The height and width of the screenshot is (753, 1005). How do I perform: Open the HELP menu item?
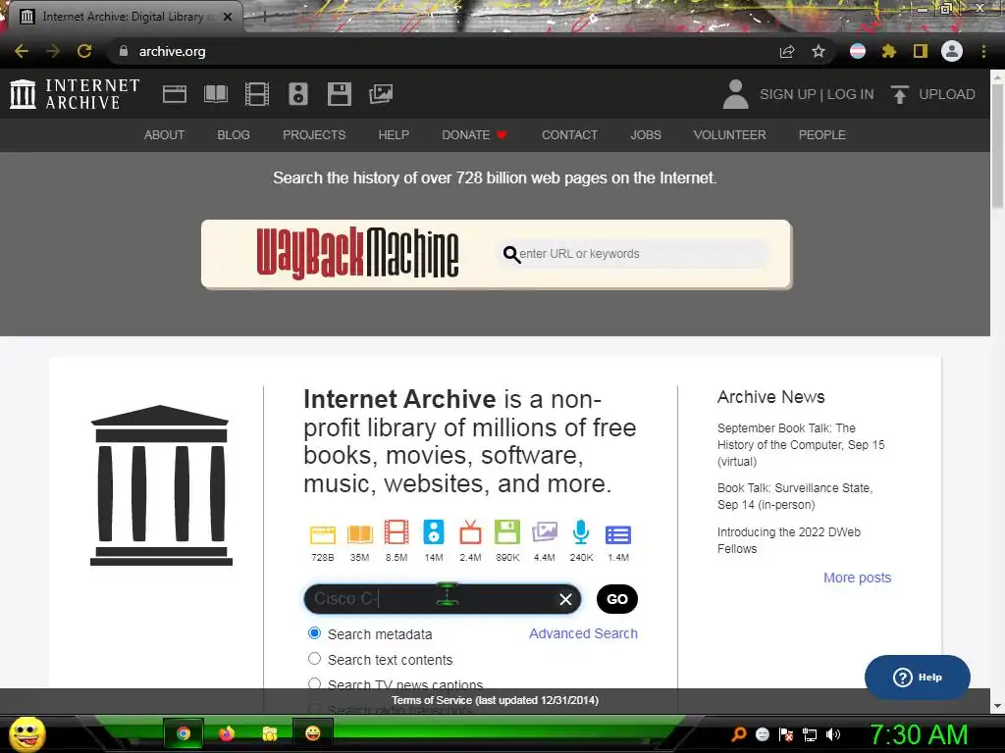pyautogui.click(x=394, y=135)
